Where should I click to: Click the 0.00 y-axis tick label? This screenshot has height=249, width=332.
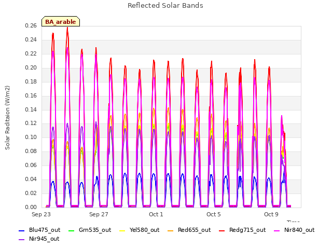click(x=31, y=207)
